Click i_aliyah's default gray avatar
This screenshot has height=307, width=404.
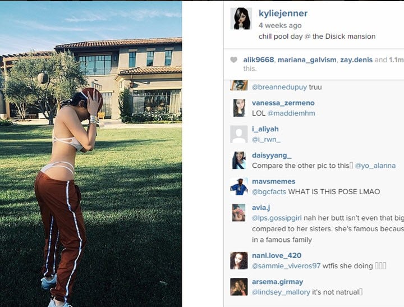click(x=239, y=134)
